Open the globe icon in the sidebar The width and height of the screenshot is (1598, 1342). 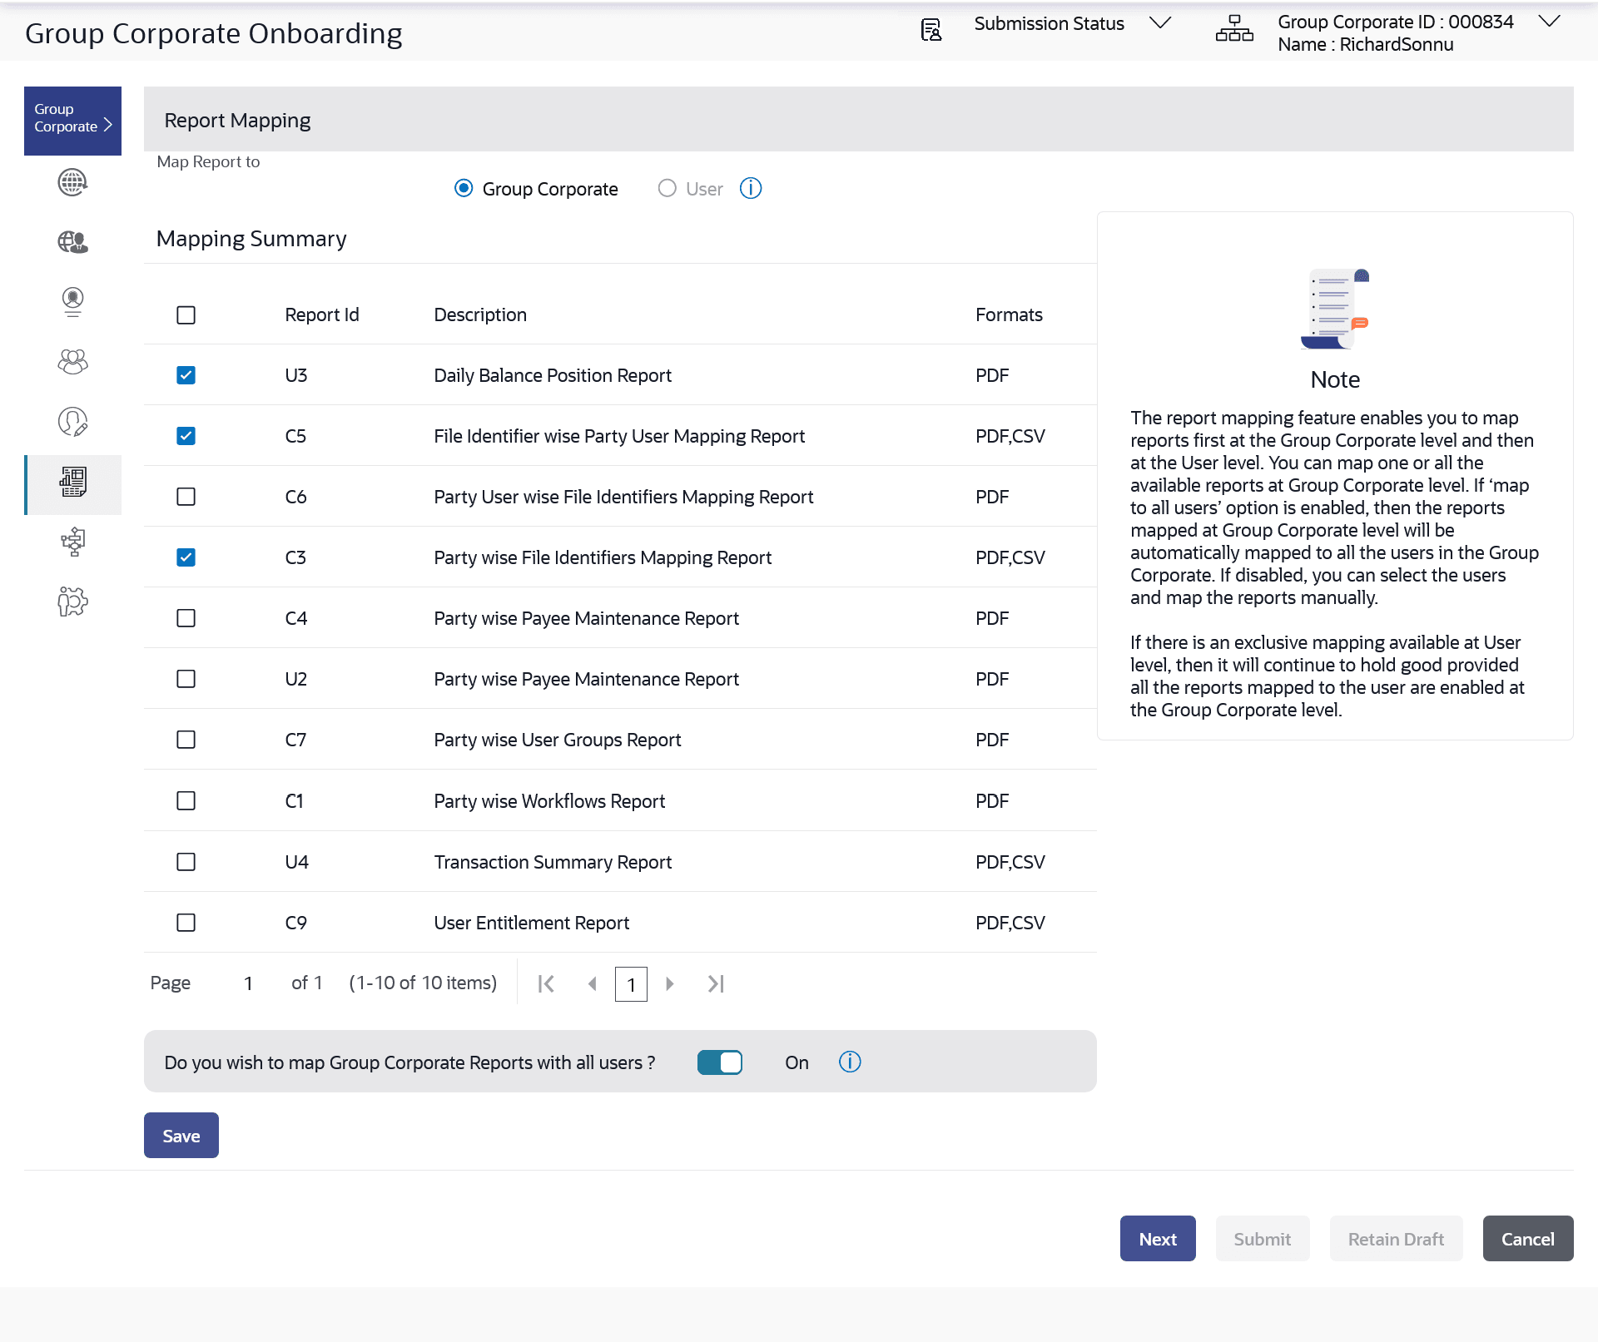(72, 182)
